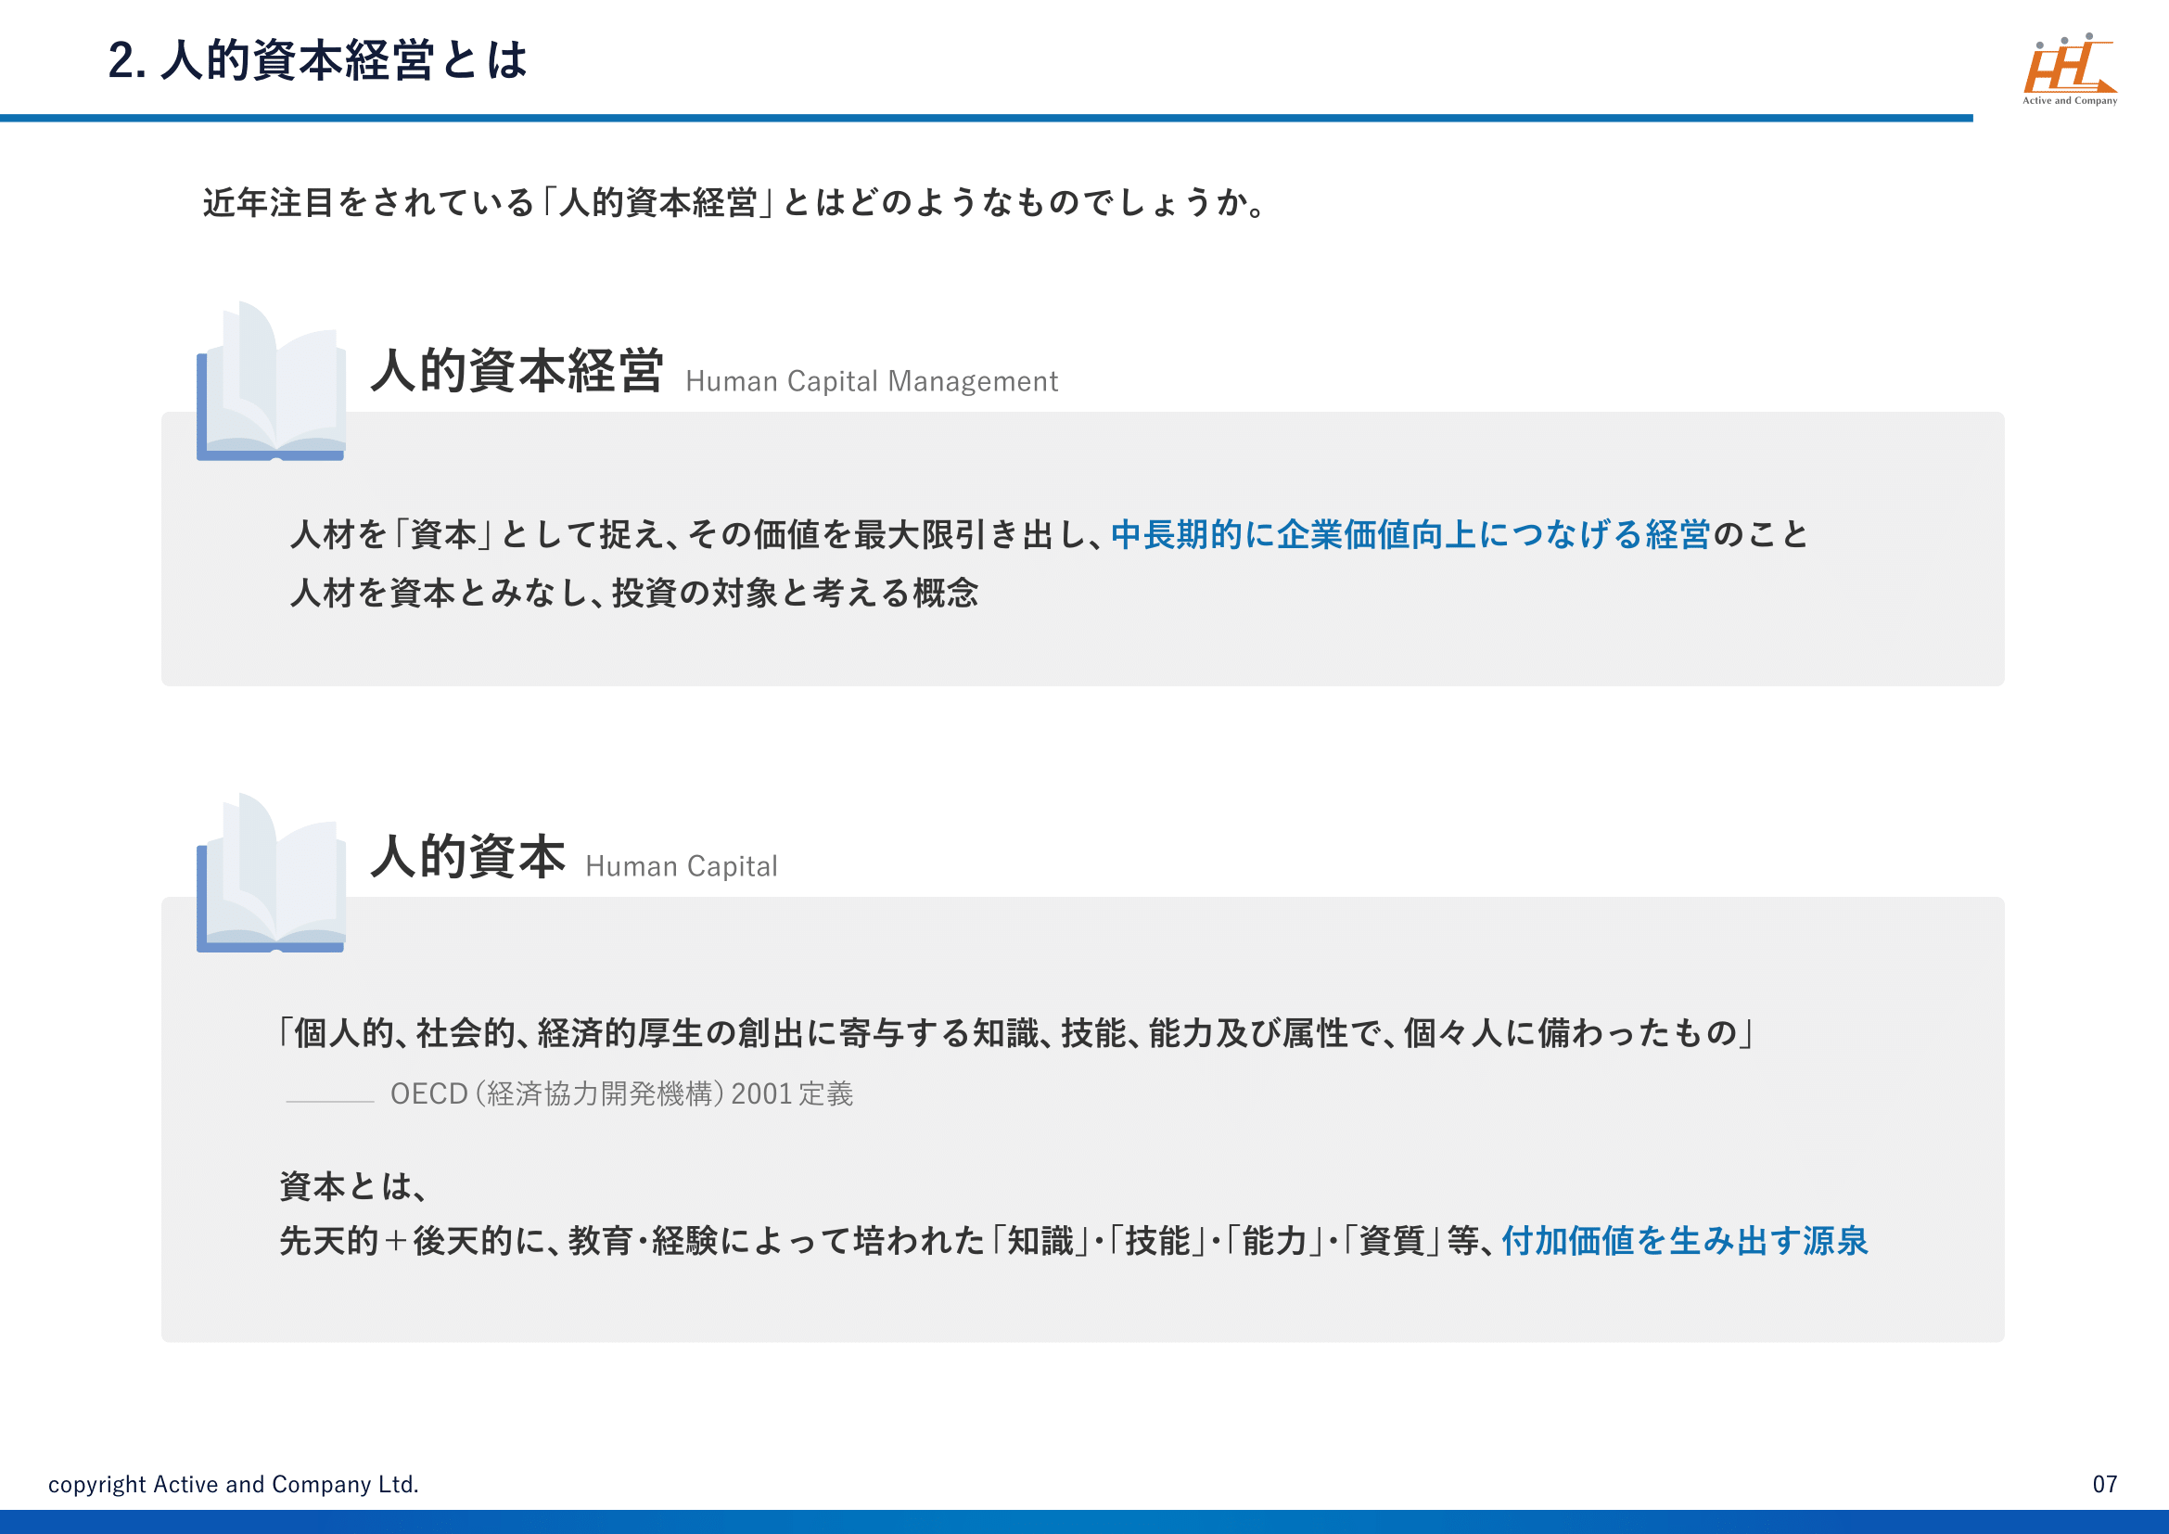Screen dimensions: 2169x1534
Task: Click the Human Capital subtitle
Action: pyautogui.click(x=682, y=866)
